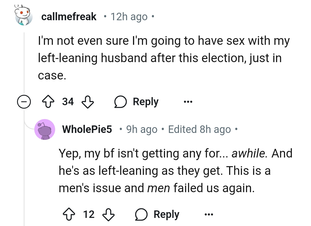The image size is (311, 226).
Task: Click the Edited 8h ago label
Action: pos(199,129)
